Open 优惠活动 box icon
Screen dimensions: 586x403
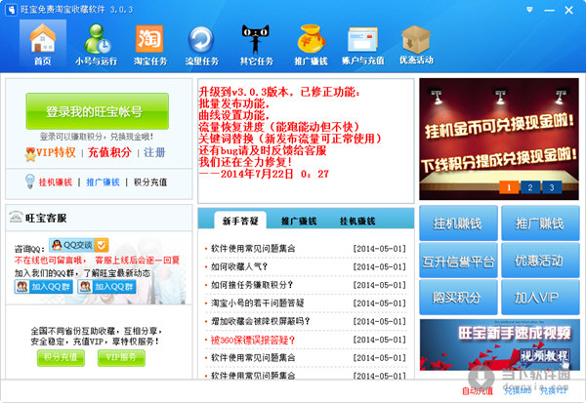416,44
